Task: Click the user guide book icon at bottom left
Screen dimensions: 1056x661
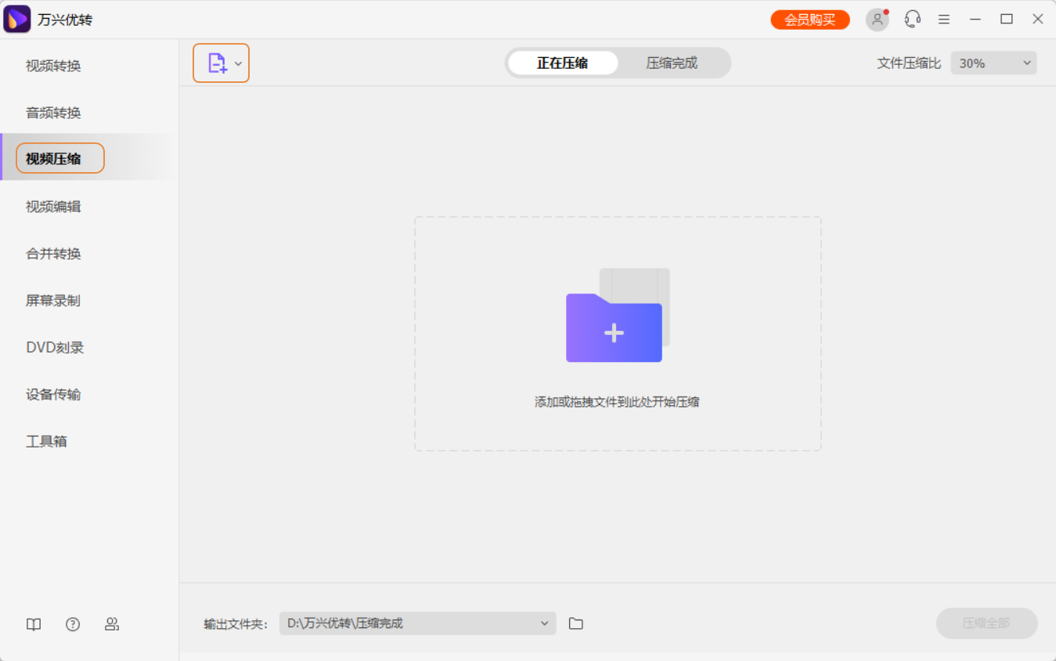Action: click(33, 623)
